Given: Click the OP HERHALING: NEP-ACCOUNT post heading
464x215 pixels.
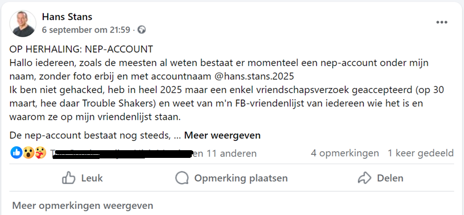Looking at the screenshot, I should (81, 49).
